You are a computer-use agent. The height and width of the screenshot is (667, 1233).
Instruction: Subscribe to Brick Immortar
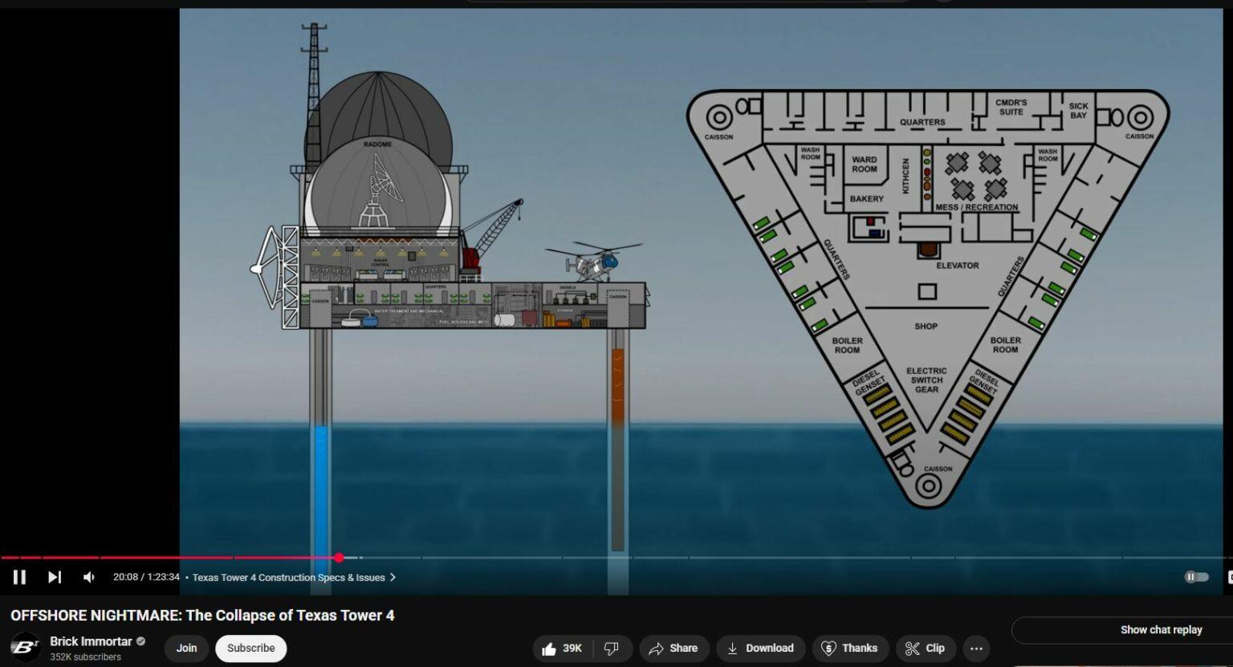[x=250, y=649]
